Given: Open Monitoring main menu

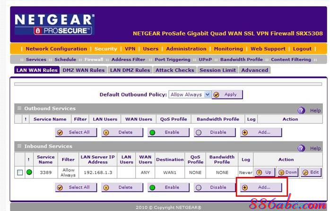Looking at the screenshot, I should (228, 49).
